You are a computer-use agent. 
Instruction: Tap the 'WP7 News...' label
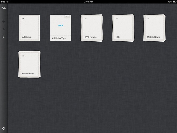point(91,37)
